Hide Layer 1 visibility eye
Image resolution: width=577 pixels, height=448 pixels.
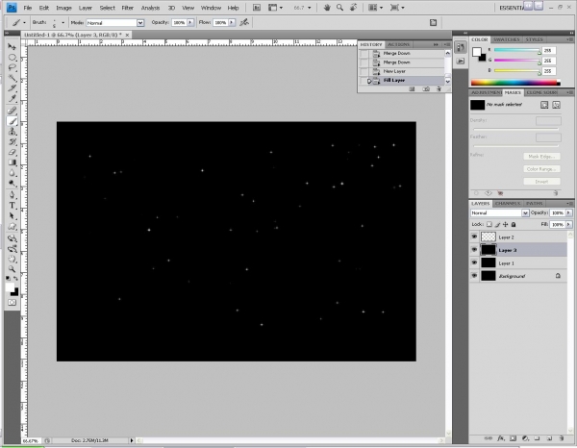(474, 262)
